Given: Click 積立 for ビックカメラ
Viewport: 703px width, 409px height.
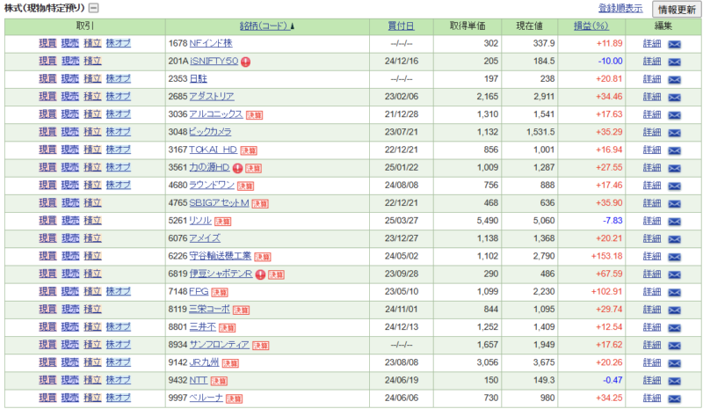Looking at the screenshot, I should point(93,132).
